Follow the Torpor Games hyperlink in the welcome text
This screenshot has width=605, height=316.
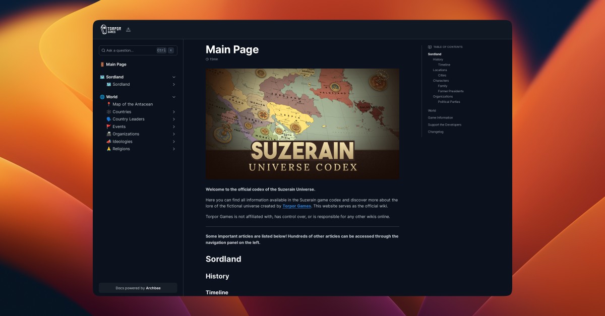(296, 206)
